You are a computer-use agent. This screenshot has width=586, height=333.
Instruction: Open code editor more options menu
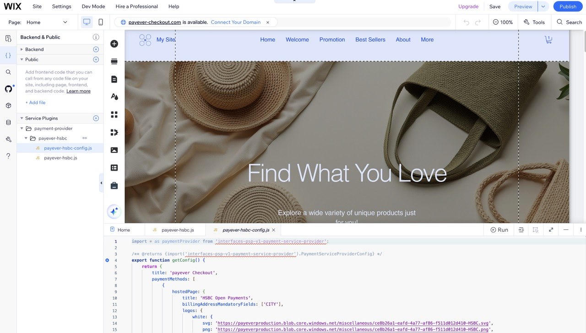[x=581, y=230]
